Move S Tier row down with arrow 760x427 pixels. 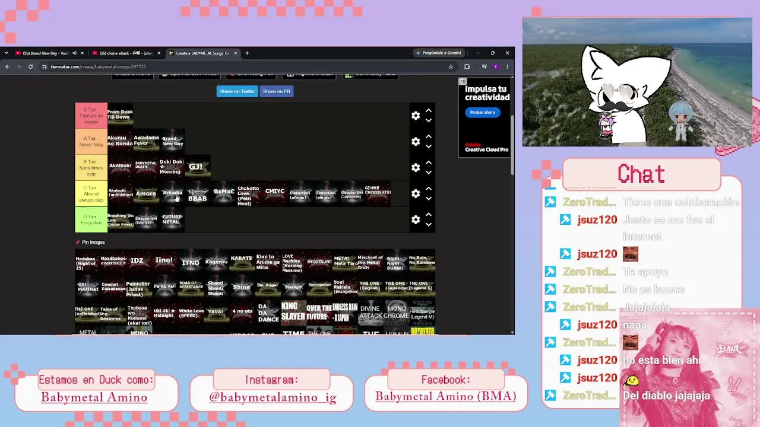pos(429,120)
